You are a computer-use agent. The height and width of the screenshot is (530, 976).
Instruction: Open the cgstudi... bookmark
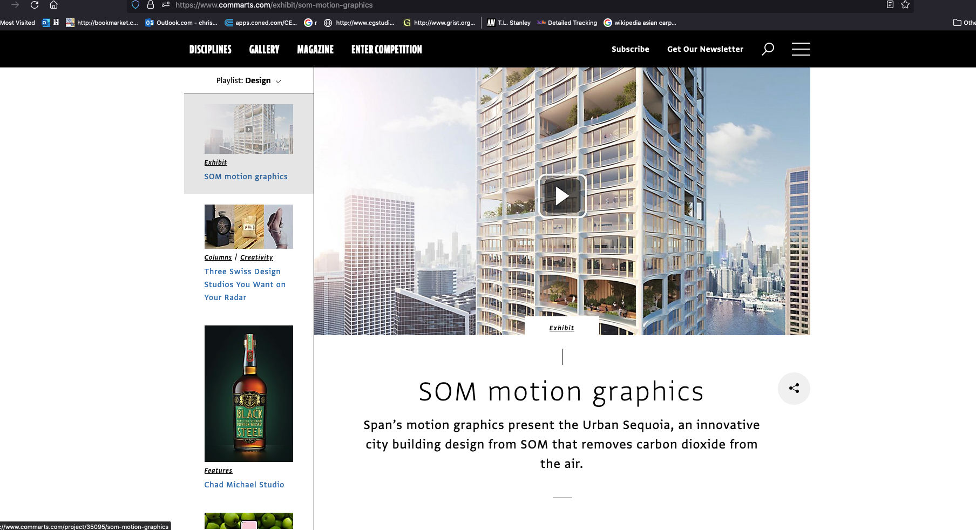click(x=359, y=23)
